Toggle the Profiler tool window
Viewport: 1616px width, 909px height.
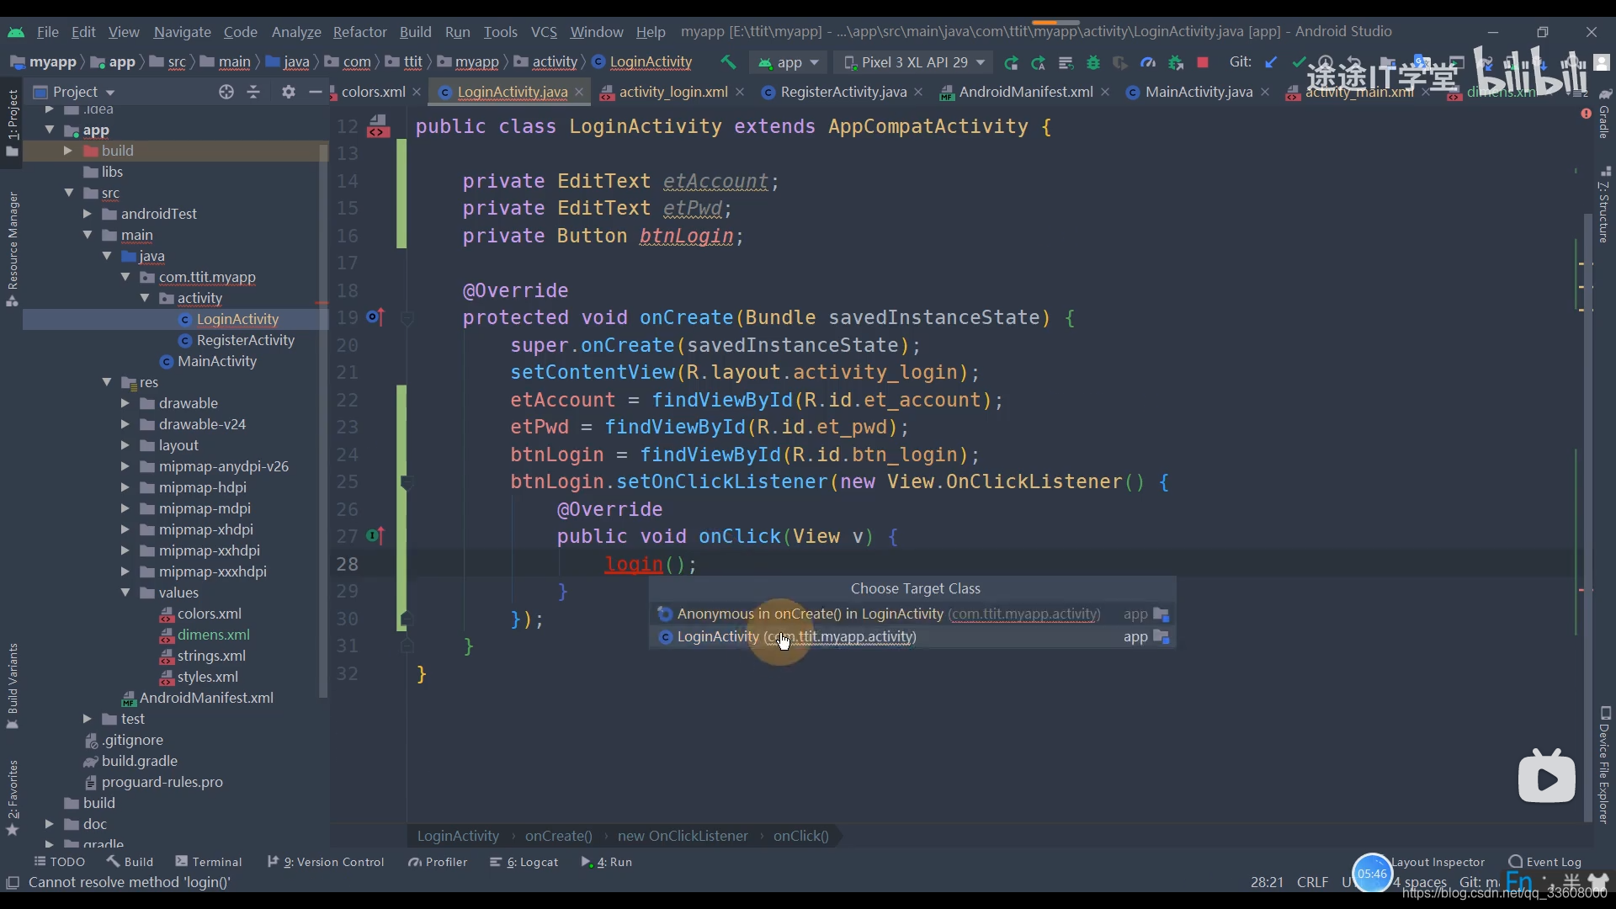(x=438, y=862)
